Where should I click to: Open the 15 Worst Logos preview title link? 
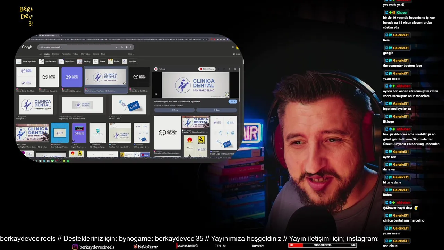(x=177, y=102)
